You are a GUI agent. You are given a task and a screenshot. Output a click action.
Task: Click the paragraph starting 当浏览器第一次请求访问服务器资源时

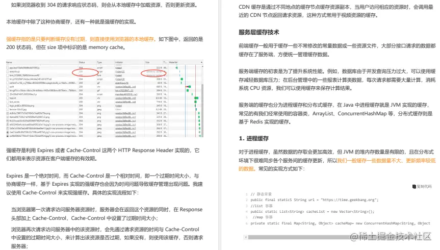pyautogui.click(x=107, y=214)
